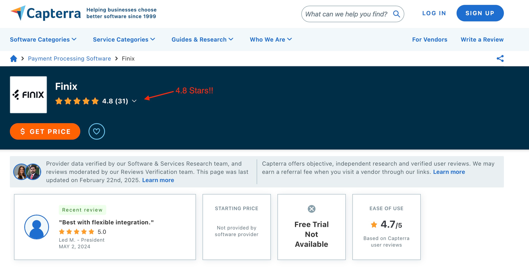Image resolution: width=529 pixels, height=269 pixels.
Task: Click the Capterra tagline text
Action: pyautogui.click(x=121, y=13)
